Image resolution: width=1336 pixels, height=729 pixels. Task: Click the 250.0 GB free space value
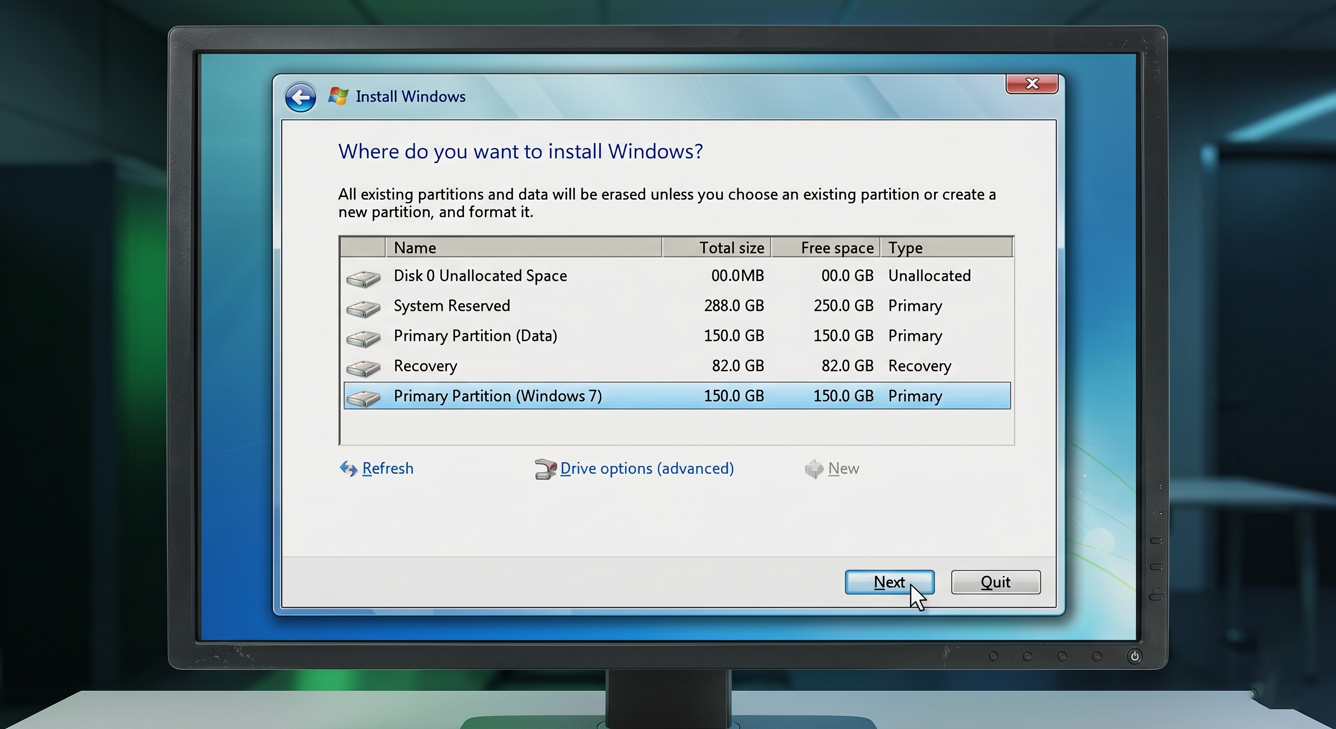(843, 306)
